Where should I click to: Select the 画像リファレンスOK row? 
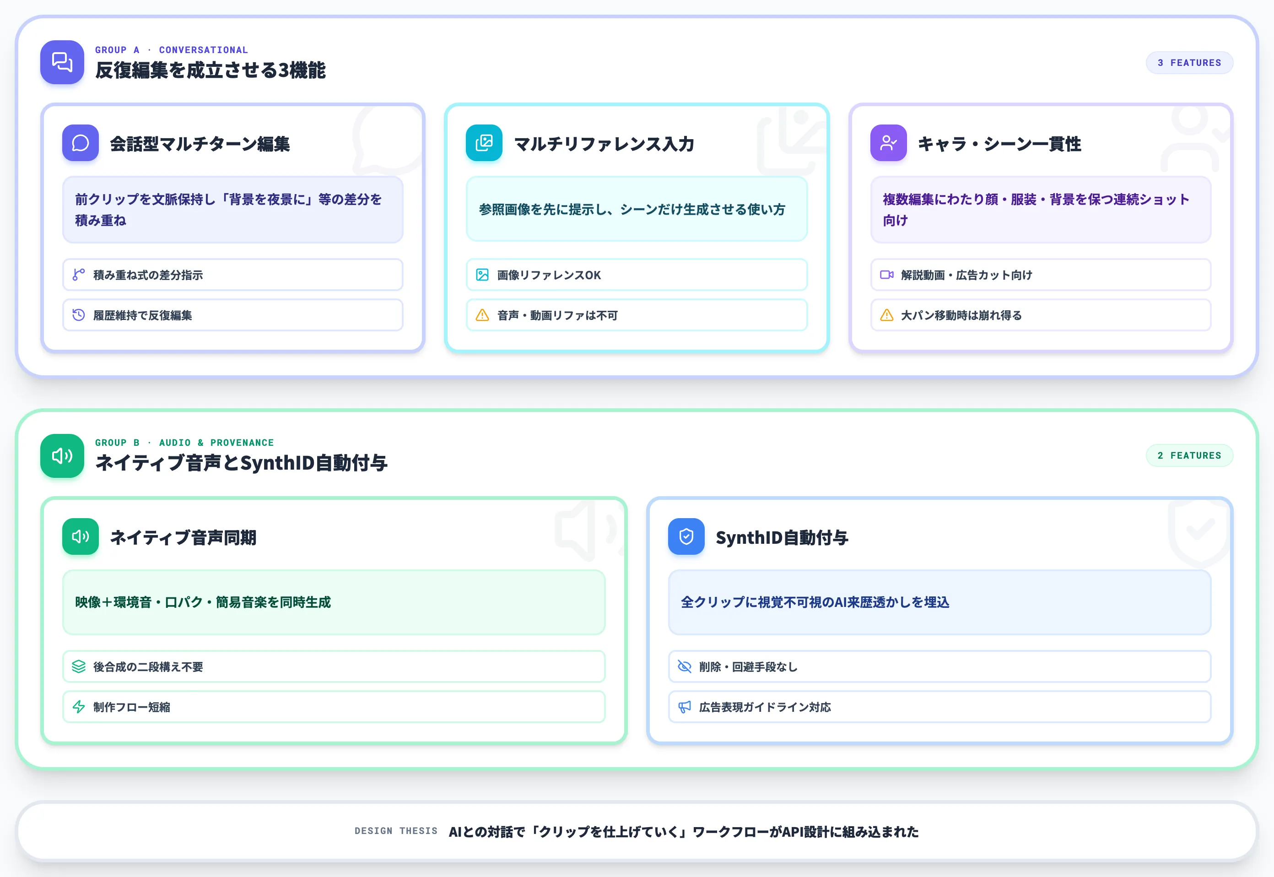(x=637, y=275)
